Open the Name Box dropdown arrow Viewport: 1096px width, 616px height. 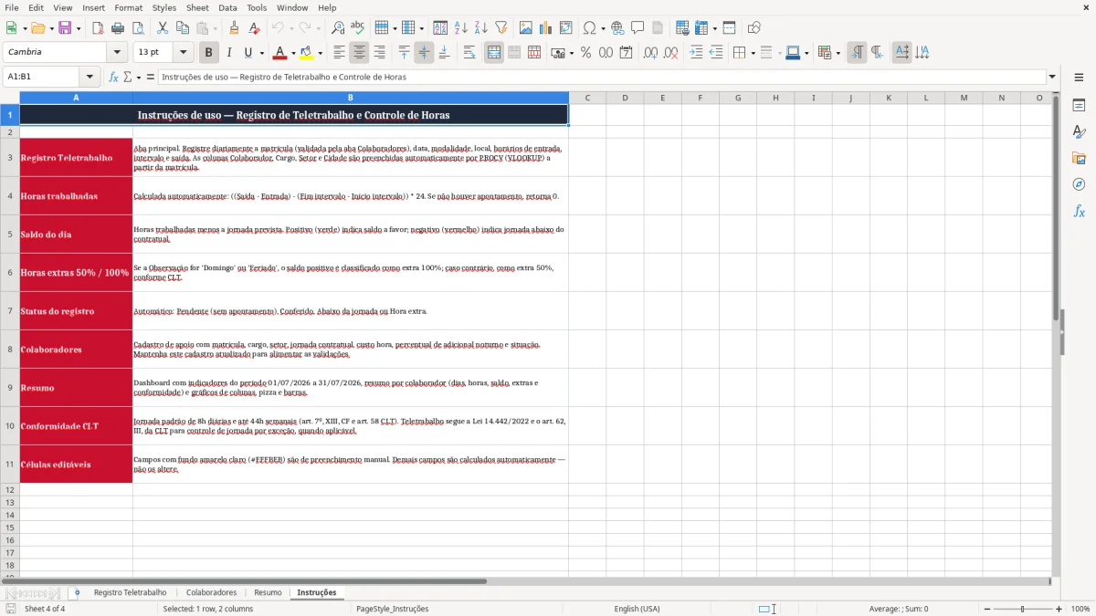(90, 78)
